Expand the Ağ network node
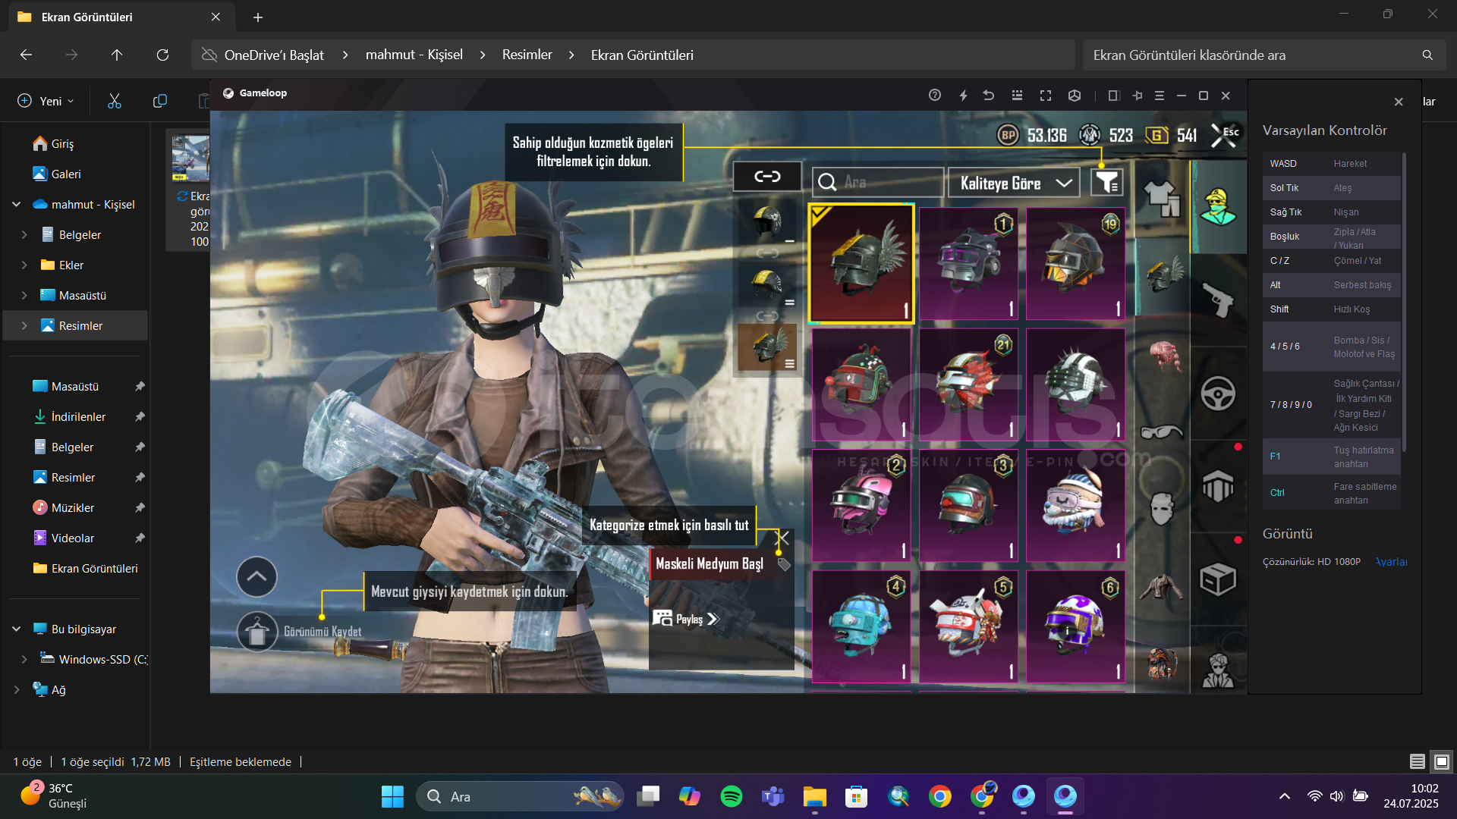This screenshot has width=1457, height=819. coord(16,690)
